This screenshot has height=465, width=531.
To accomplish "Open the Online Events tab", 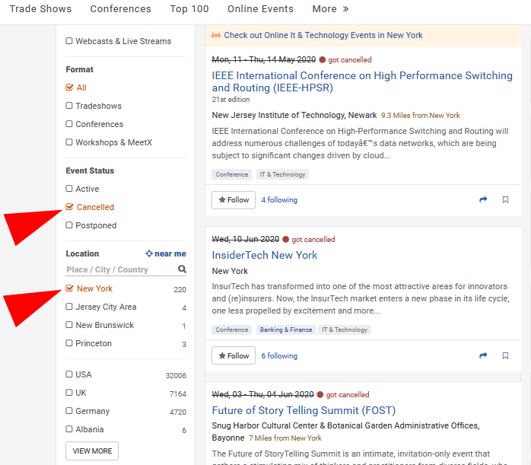I will click(260, 9).
